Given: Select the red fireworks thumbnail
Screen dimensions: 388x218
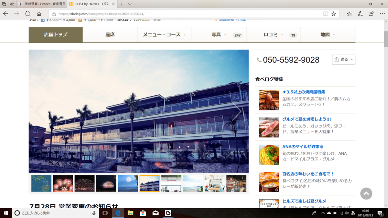Looking at the screenshot, I should (x=63, y=184).
